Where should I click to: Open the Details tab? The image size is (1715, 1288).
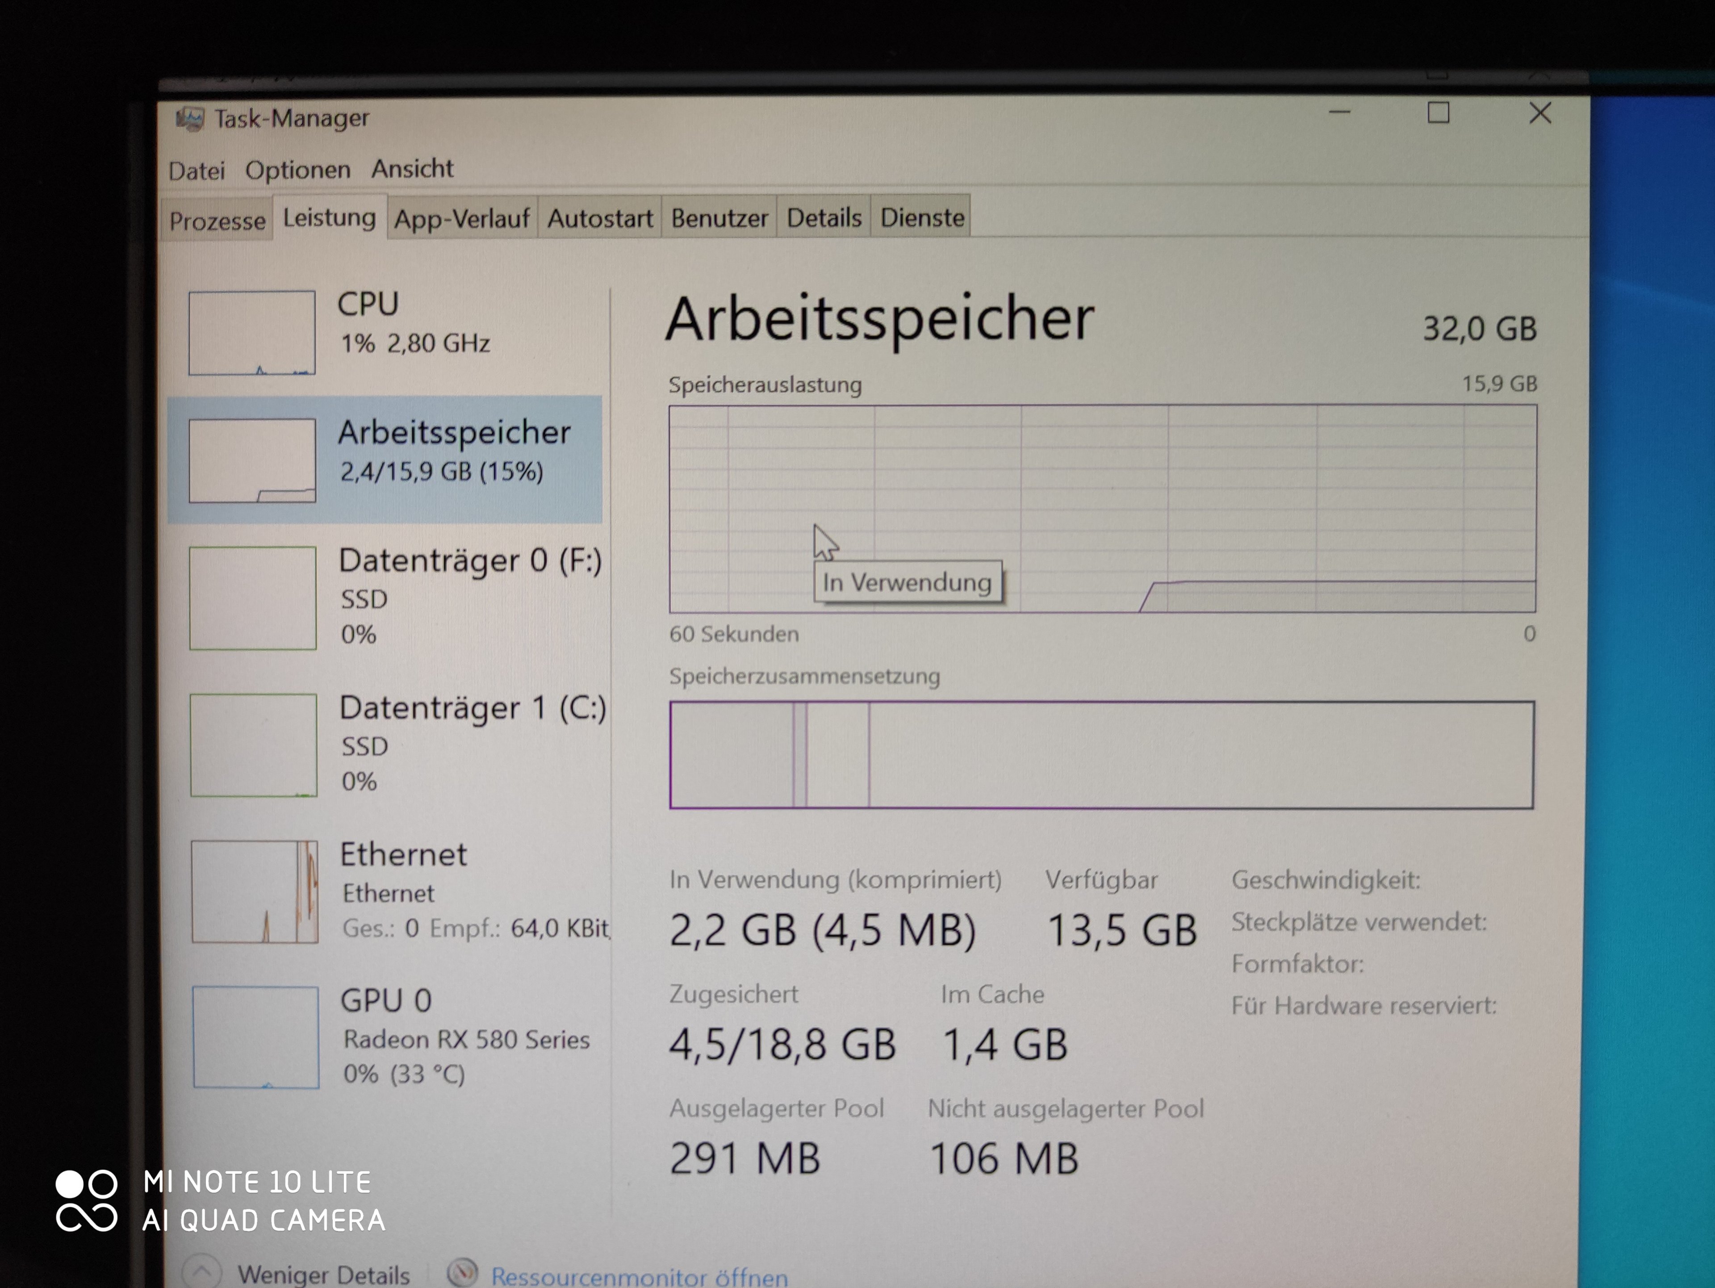click(824, 218)
